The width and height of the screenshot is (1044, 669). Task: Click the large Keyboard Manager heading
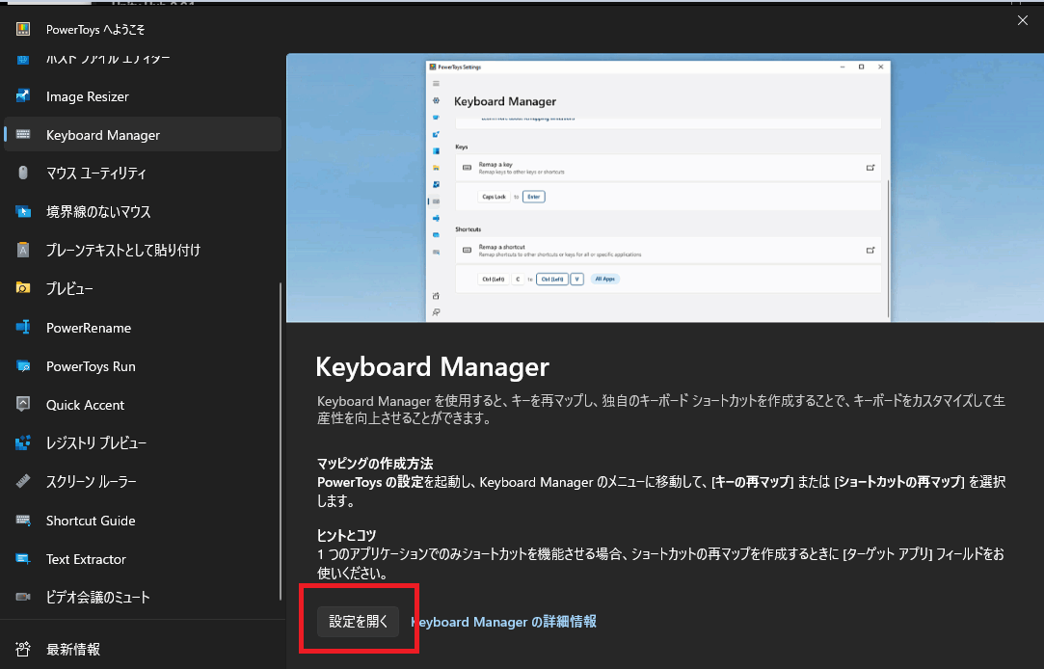432,366
